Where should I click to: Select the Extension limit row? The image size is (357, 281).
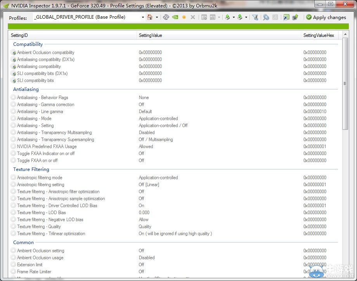(x=174, y=265)
